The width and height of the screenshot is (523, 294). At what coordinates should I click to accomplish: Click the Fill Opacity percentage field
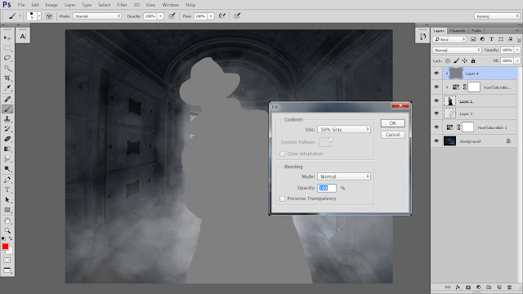click(x=327, y=188)
